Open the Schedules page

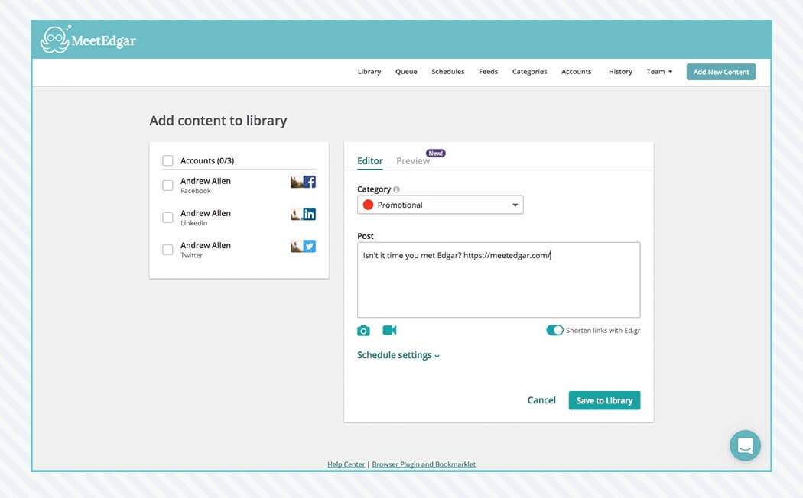click(447, 72)
